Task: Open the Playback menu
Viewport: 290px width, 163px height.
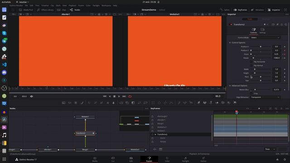Action: click(72, 5)
